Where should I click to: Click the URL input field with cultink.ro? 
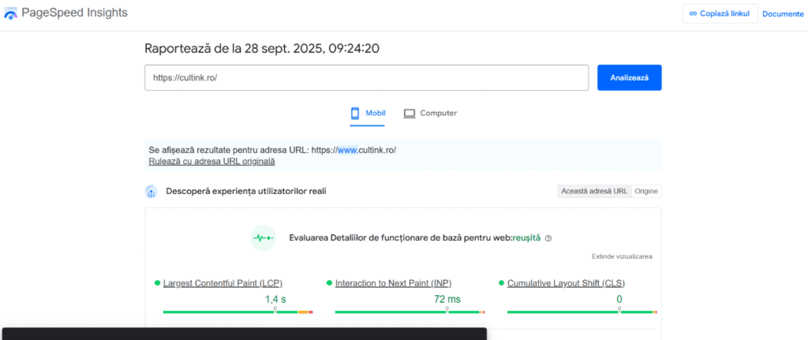pos(366,78)
